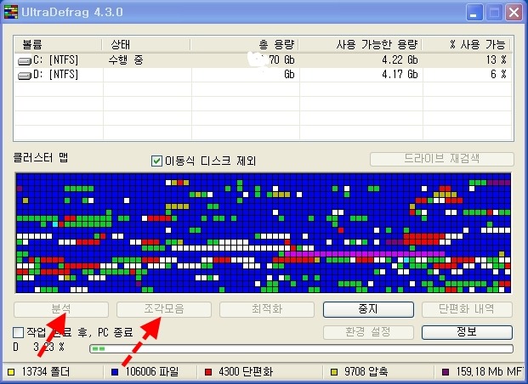The image size is (528, 384).
Task: Click the 클러스터 맵 label
Action: coord(41,158)
